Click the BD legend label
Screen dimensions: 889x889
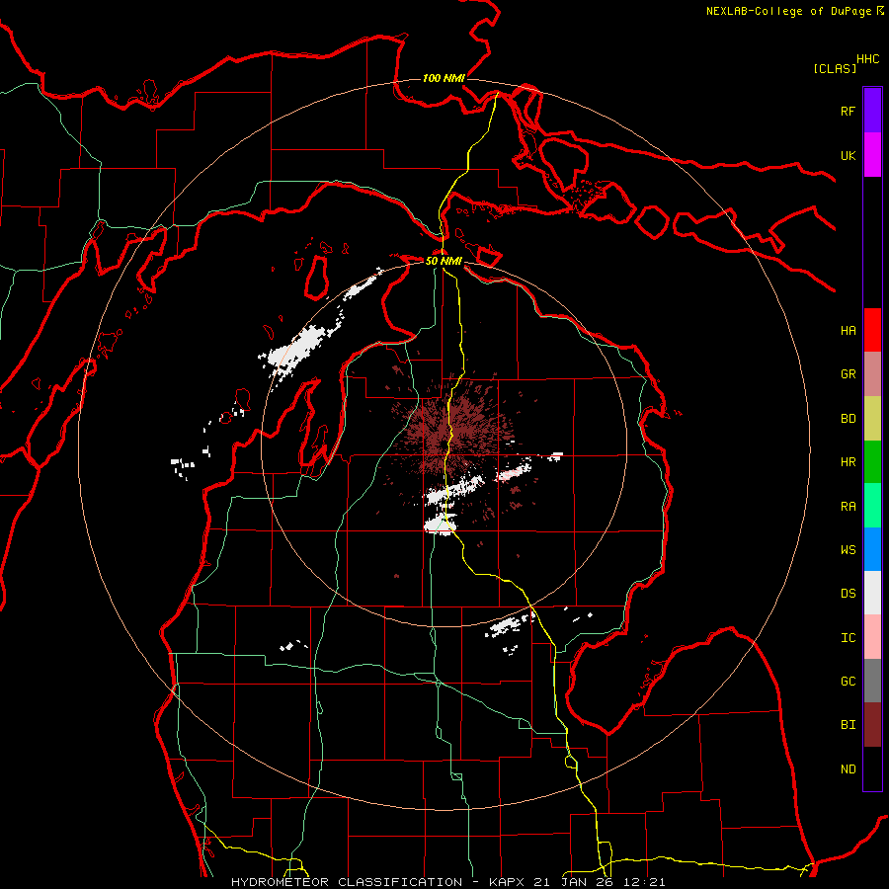[x=849, y=419]
